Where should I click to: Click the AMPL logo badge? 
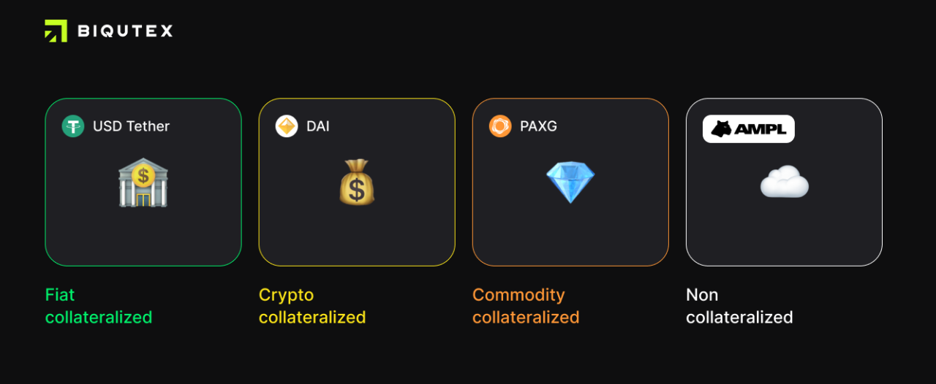tap(748, 129)
